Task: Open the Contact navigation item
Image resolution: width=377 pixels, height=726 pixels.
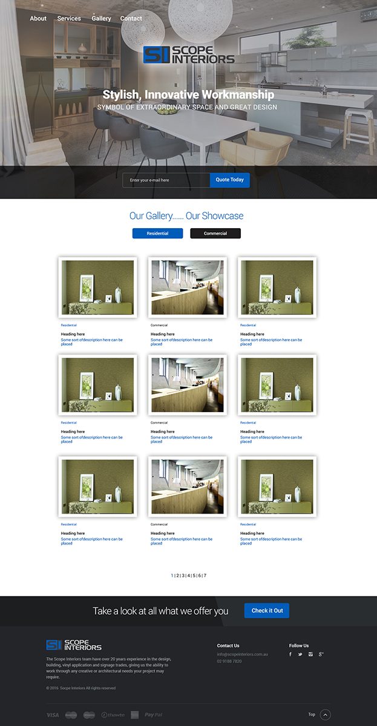Action: coord(131,19)
